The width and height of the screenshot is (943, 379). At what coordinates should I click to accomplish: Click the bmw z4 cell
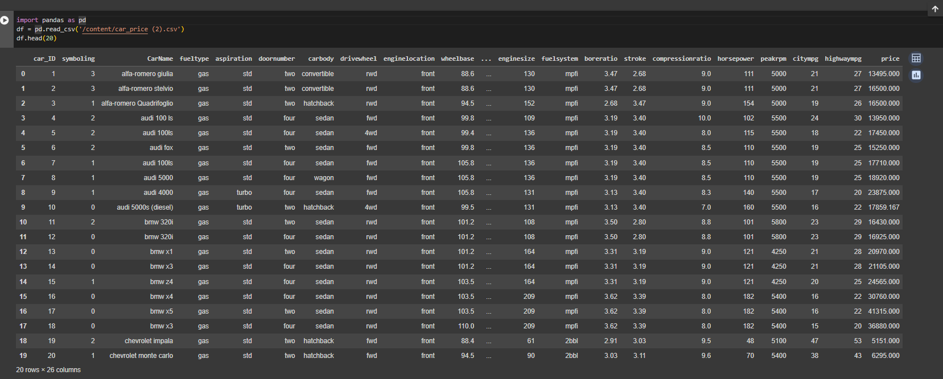click(x=162, y=282)
